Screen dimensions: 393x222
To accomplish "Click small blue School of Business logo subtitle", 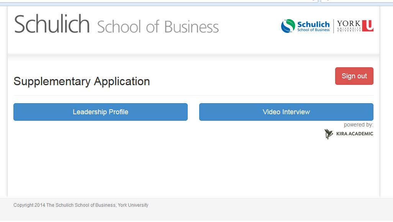I will coord(314,30).
